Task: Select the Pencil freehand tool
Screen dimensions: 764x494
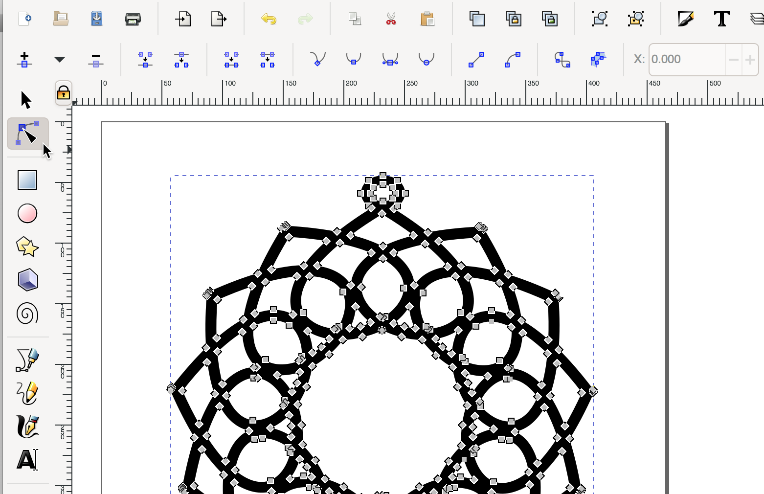Action: (x=27, y=393)
